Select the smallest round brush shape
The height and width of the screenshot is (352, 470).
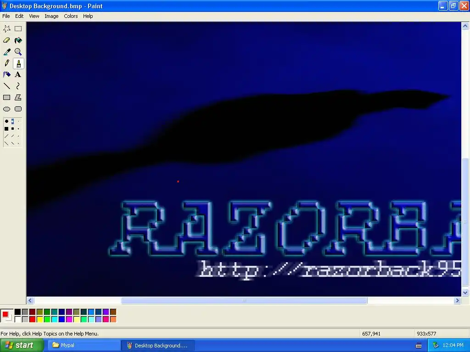click(x=18, y=121)
